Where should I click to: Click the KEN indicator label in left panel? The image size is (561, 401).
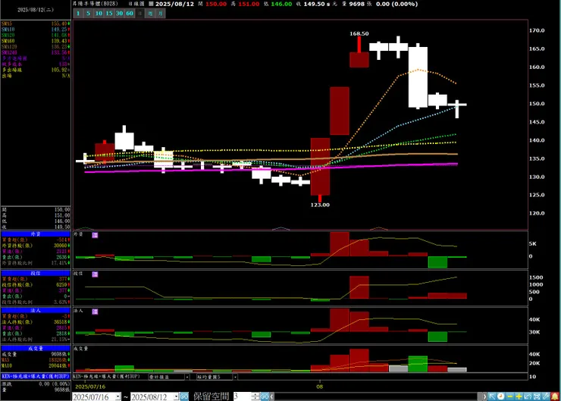coord(36,376)
